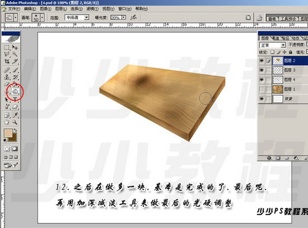Select the Zoom magnifier tool
Image resolution: width=308 pixels, height=228 pixels.
tap(15, 122)
